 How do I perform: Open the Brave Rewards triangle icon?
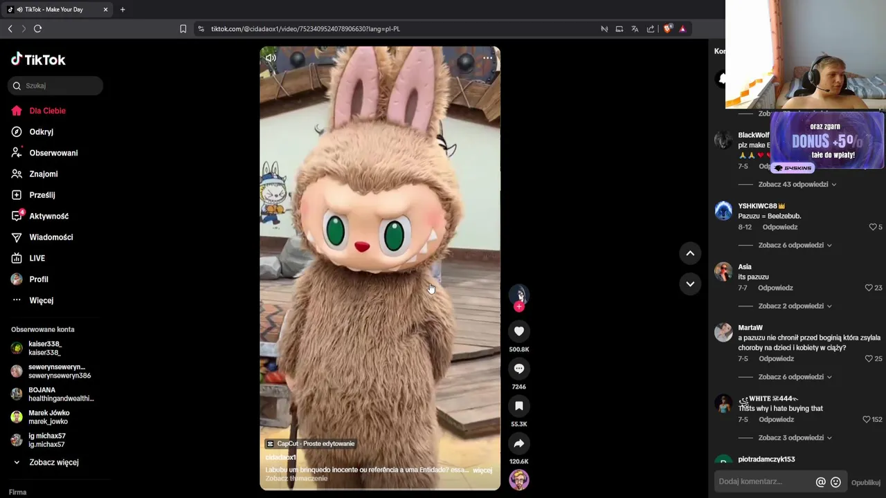pos(682,29)
